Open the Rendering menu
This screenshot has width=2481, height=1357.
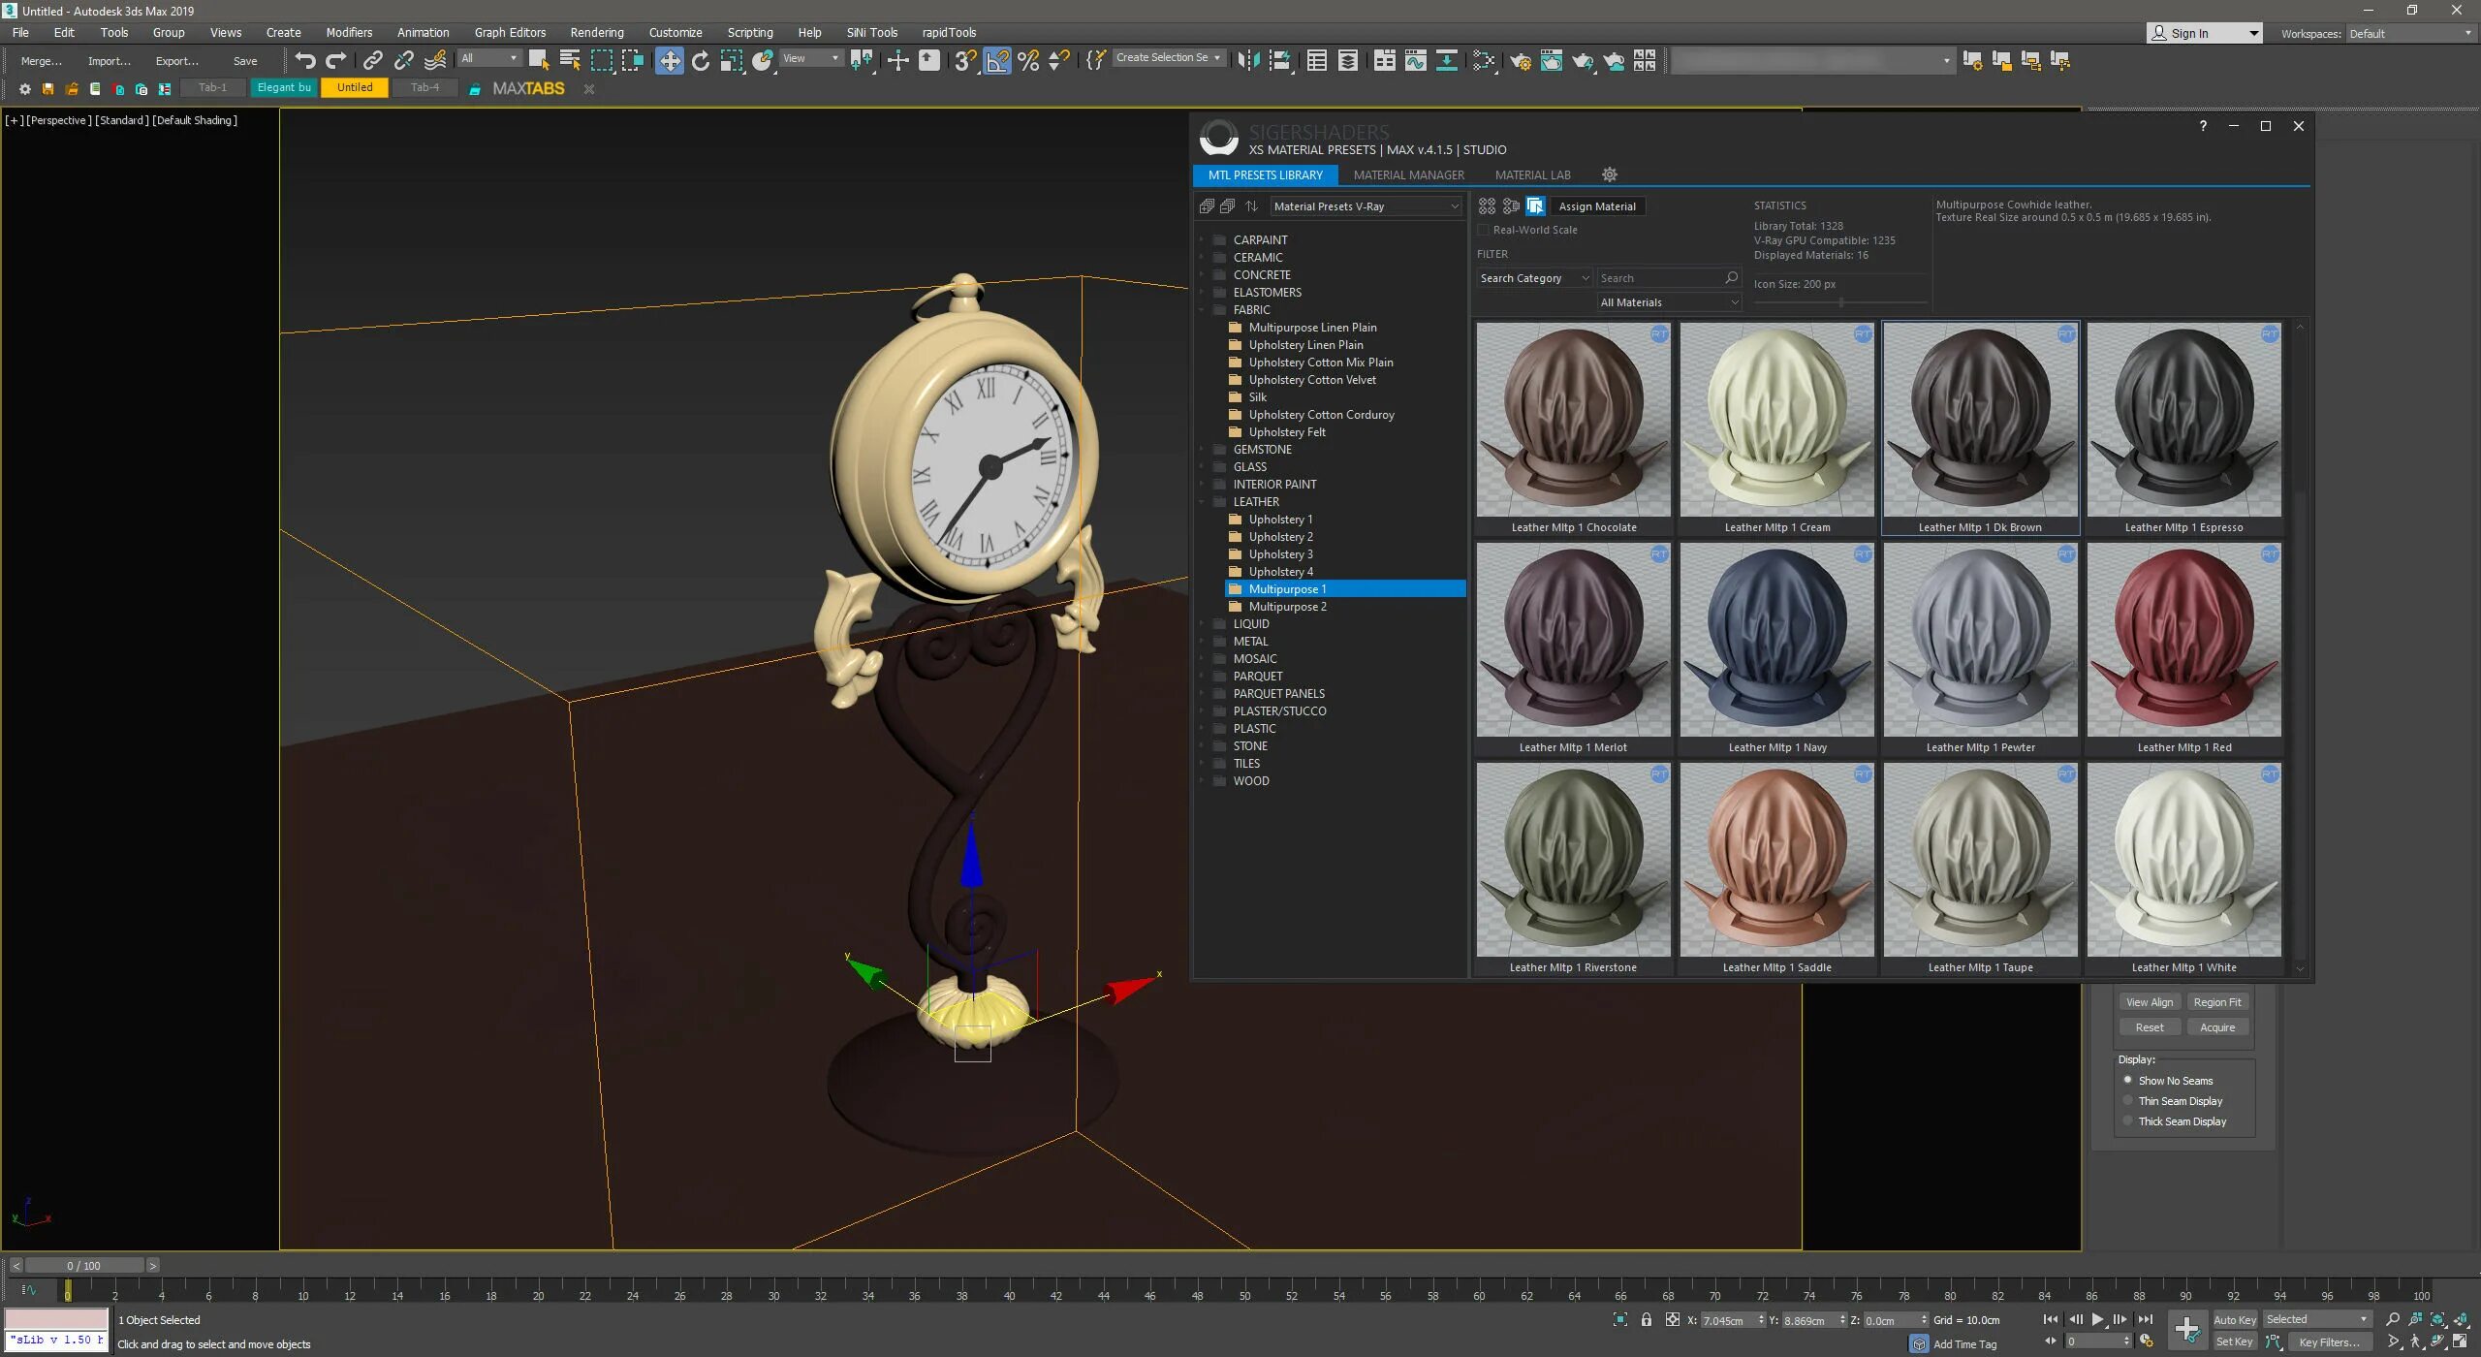596,32
